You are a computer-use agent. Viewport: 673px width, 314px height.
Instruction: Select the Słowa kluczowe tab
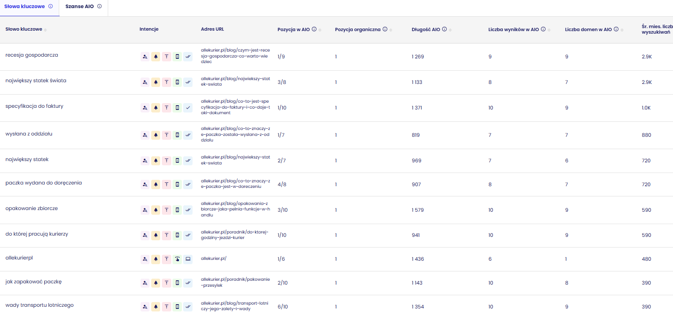pyautogui.click(x=24, y=6)
